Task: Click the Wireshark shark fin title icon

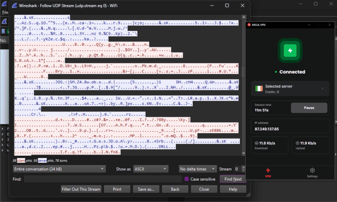Action: pyautogui.click(x=14, y=6)
